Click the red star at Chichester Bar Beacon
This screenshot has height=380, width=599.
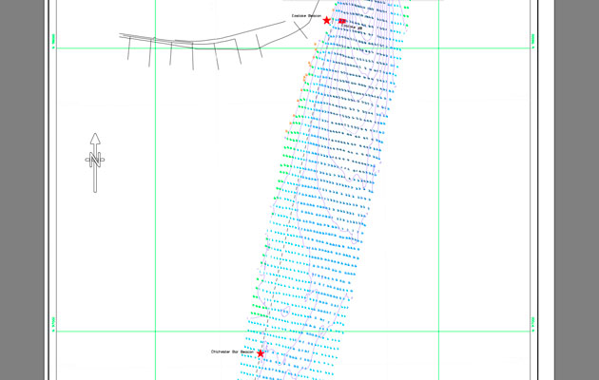(x=261, y=353)
